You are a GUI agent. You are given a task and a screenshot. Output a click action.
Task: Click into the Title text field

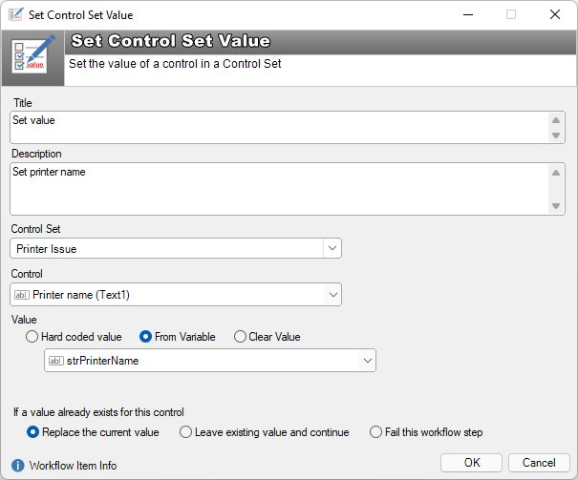click(x=279, y=127)
